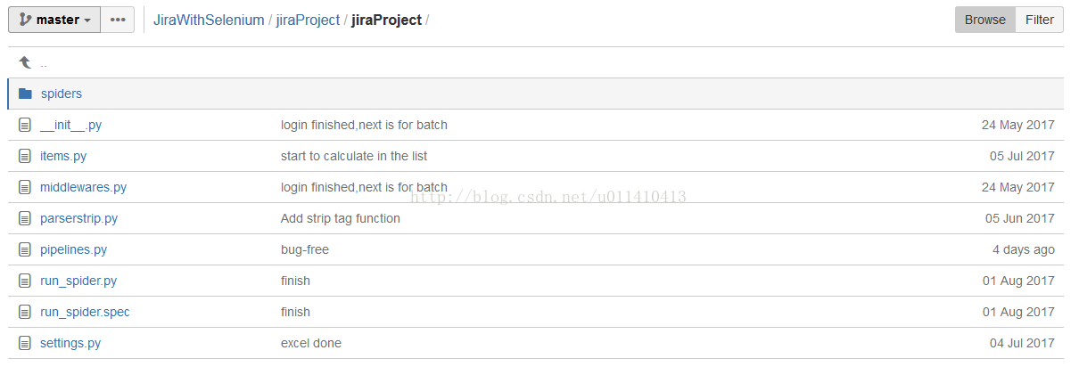Open the run_spider.py file

pos(78,281)
